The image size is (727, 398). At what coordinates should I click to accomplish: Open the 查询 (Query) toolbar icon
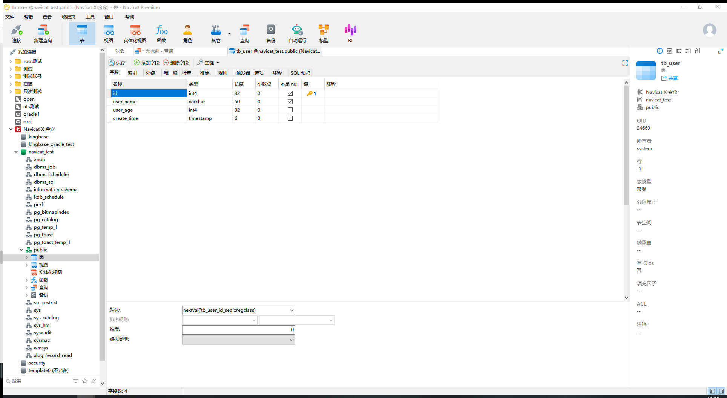coord(245,34)
